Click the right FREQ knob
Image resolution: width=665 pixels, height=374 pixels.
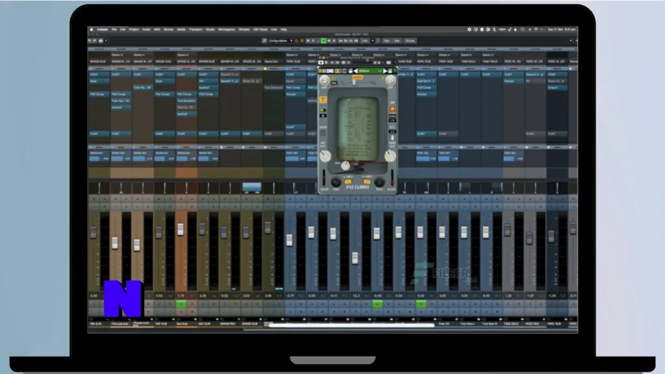(x=379, y=182)
